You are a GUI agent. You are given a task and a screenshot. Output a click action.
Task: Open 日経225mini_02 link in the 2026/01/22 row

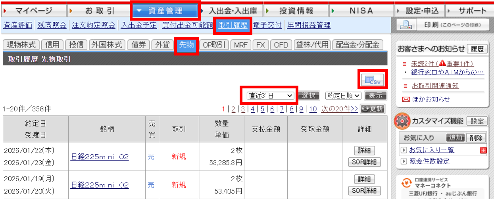pos(100,157)
